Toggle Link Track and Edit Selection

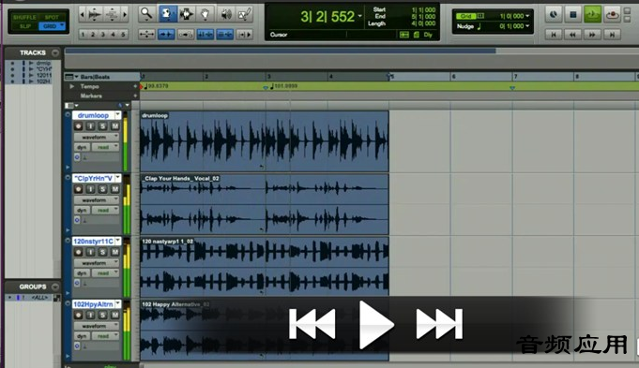tap(225, 35)
